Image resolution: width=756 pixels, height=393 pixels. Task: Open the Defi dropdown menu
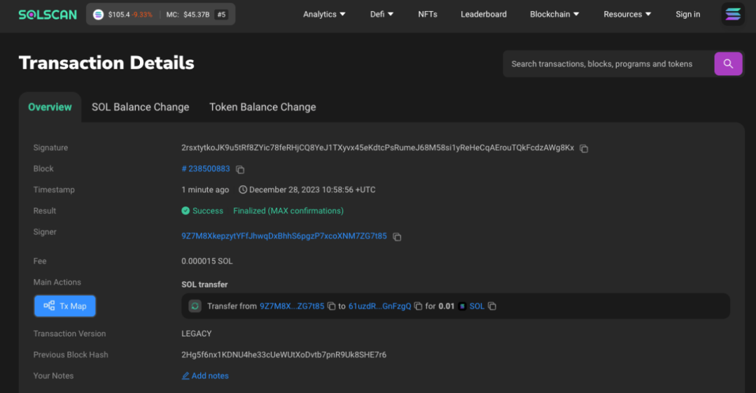(x=381, y=14)
